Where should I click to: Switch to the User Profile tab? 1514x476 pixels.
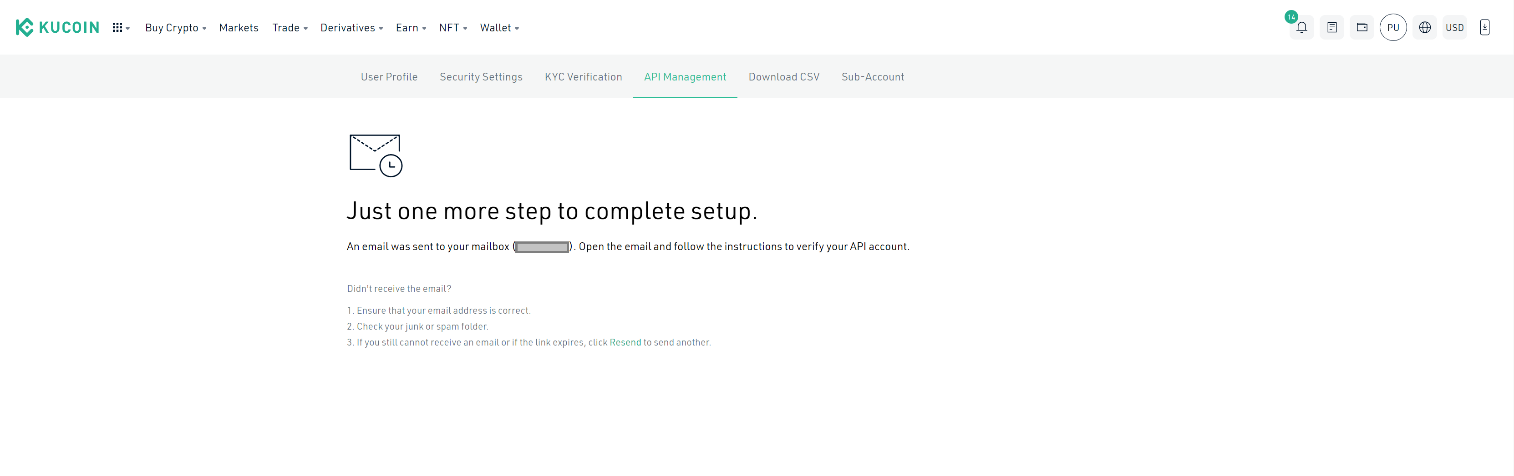389,77
